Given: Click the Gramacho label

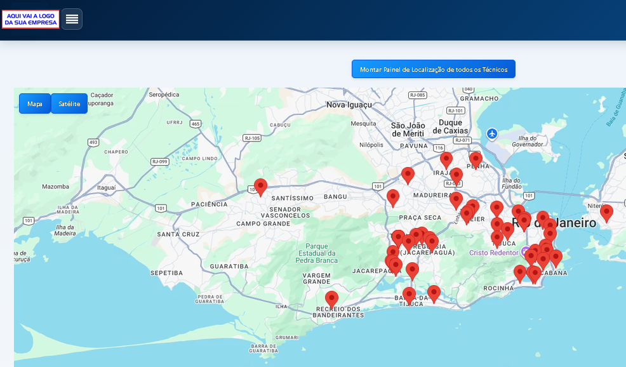Looking at the screenshot, I should pos(479,98).
